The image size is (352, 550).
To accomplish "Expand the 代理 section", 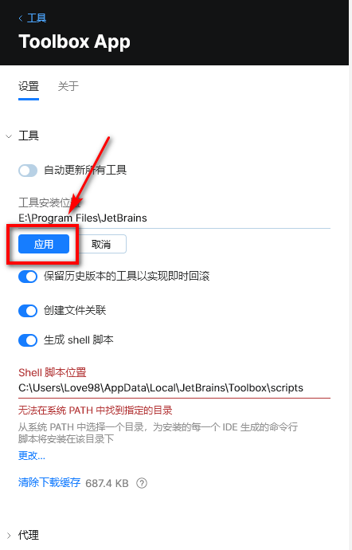I will click(9, 536).
